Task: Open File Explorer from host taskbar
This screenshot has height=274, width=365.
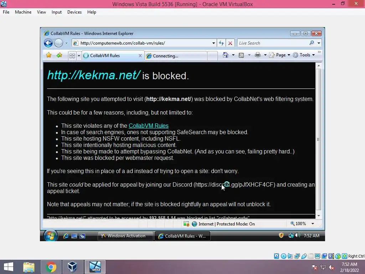Action: click(29, 267)
